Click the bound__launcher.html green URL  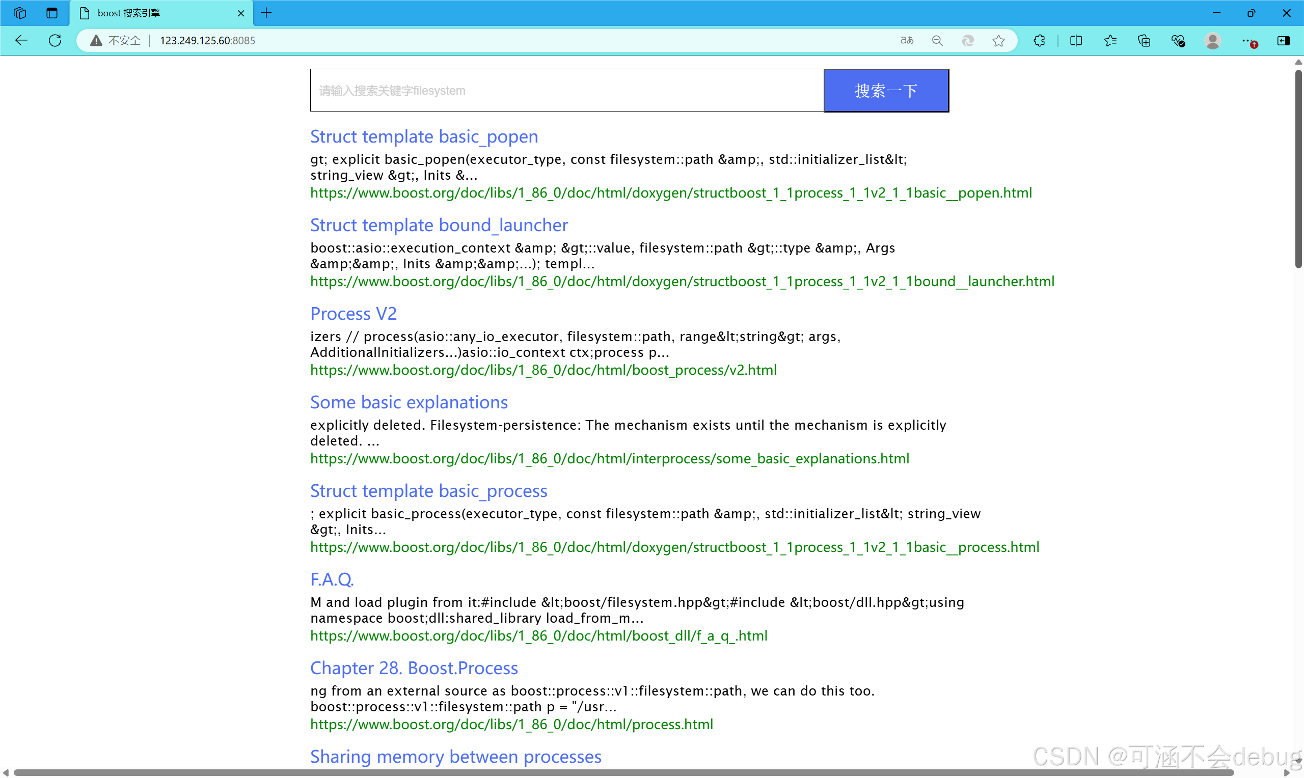tap(682, 282)
